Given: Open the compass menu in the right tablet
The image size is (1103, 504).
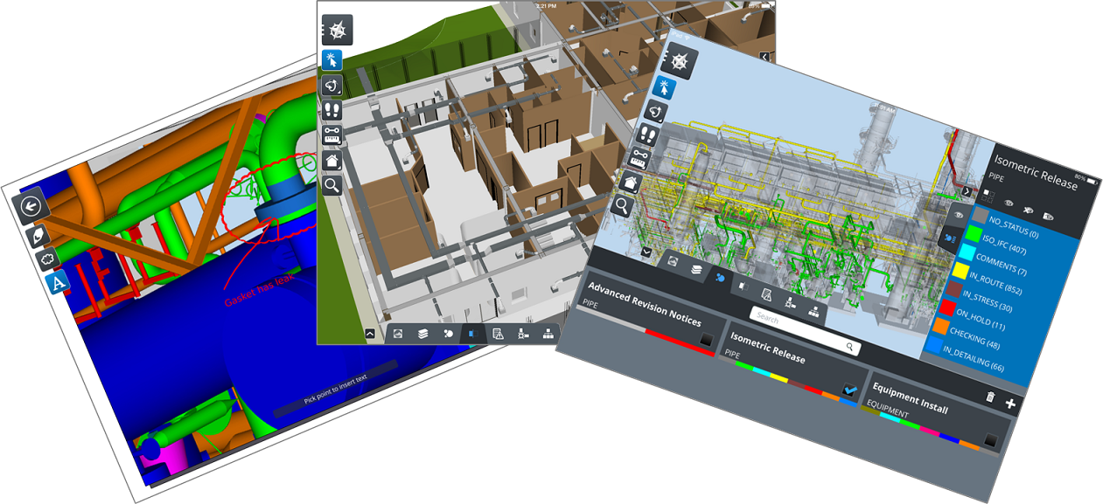Looking at the screenshot, I should point(681,62).
